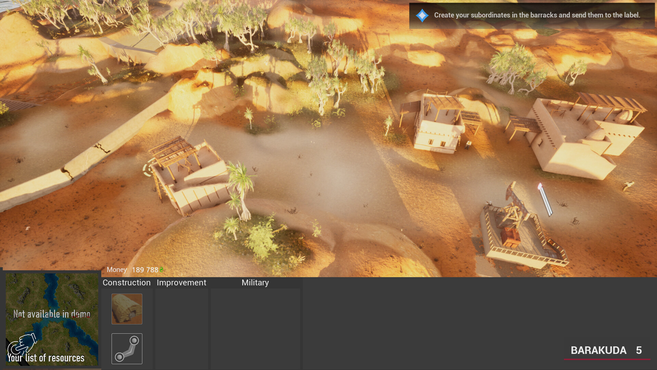Switch to the Improvement tab
The width and height of the screenshot is (657, 370).
[181, 283]
